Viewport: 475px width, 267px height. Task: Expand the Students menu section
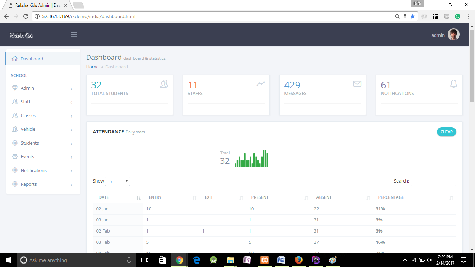30,143
